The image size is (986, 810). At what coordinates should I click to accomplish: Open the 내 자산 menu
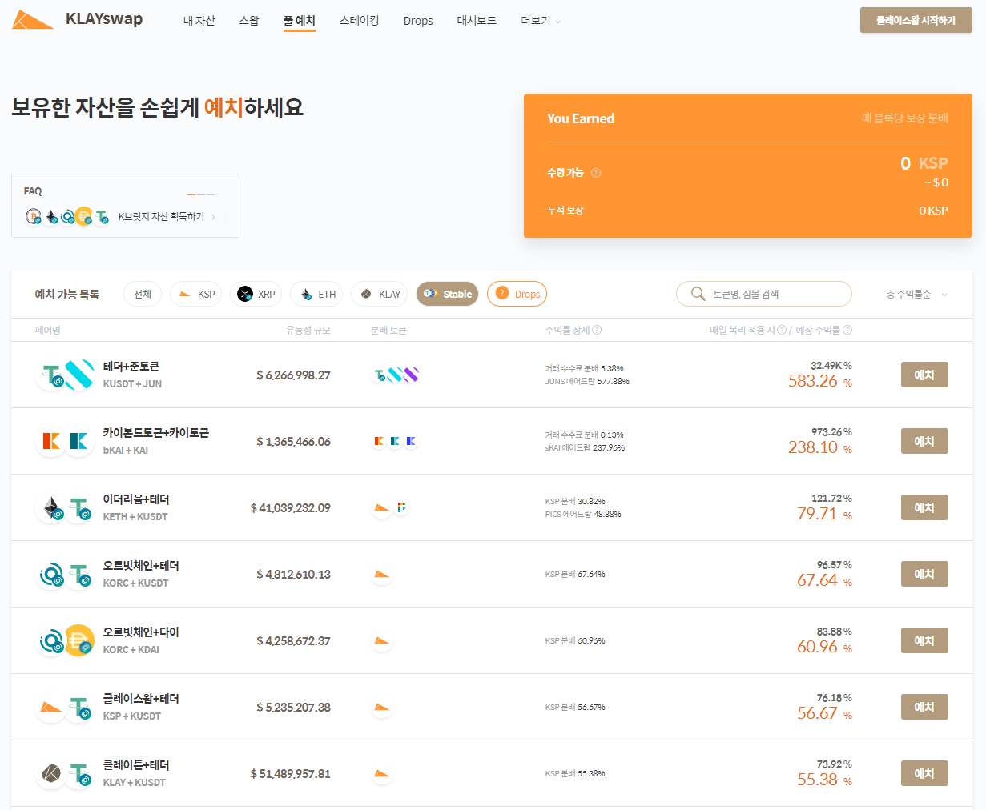coord(199,21)
